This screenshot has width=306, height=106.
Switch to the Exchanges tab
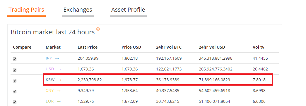coord(78,10)
